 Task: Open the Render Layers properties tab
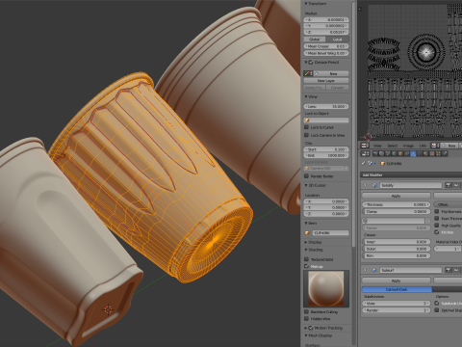pos(381,153)
